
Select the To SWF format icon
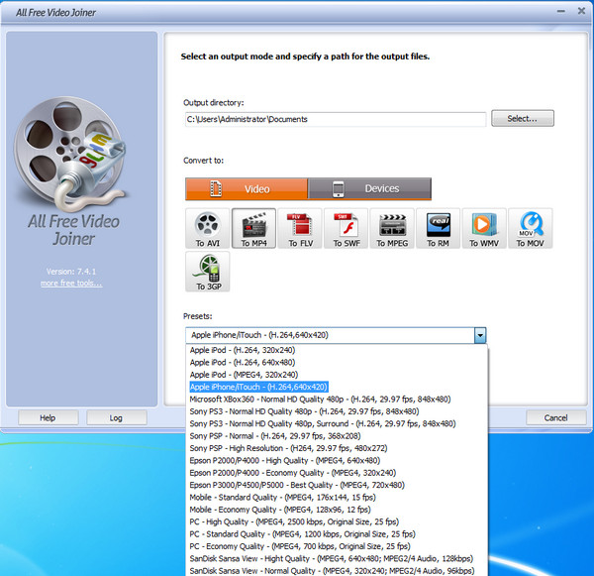tap(346, 228)
